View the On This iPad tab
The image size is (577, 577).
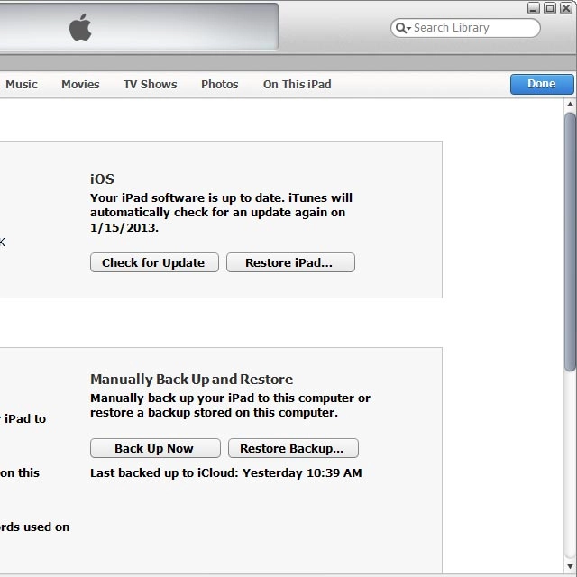pyautogui.click(x=297, y=84)
